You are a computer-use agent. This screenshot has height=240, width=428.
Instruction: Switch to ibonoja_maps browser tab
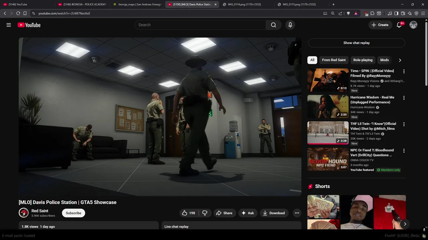coord(137,4)
